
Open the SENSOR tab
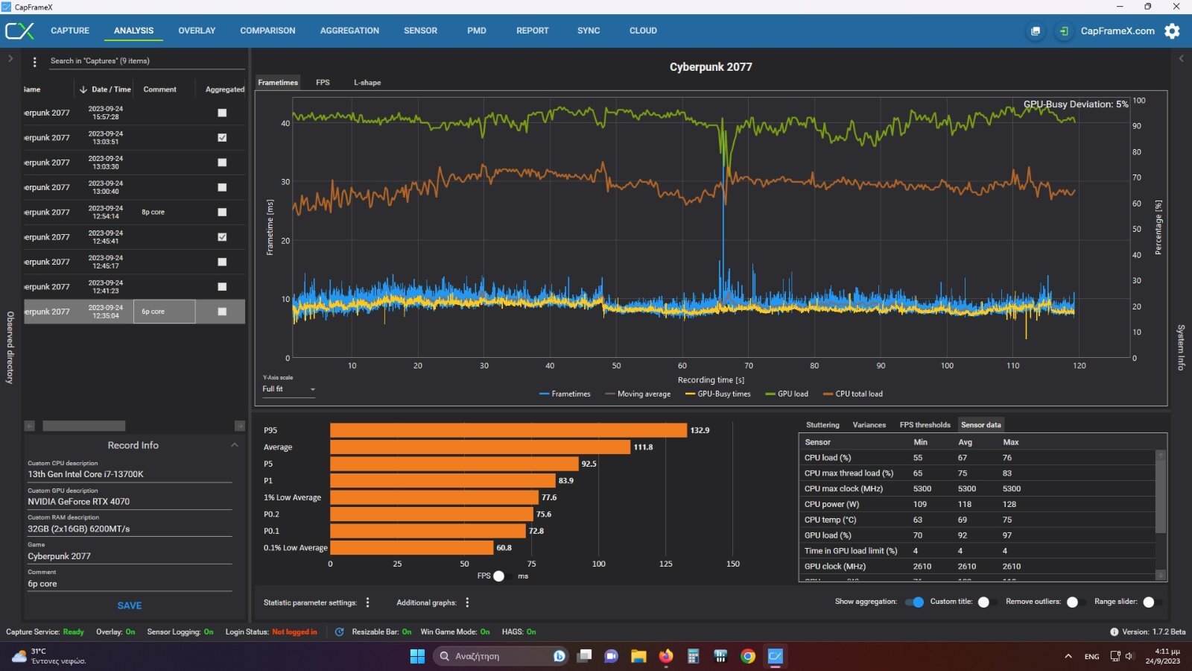tap(421, 31)
